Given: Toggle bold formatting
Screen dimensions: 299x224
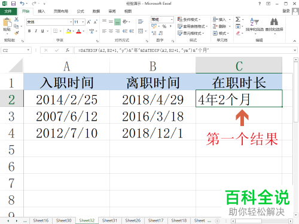Looking at the screenshot, I should (29, 31).
